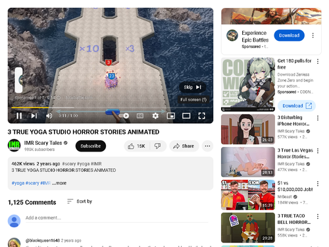This screenshot has height=247, width=329.
Task: Dislike the video with thumbs down
Action: [x=157, y=146]
